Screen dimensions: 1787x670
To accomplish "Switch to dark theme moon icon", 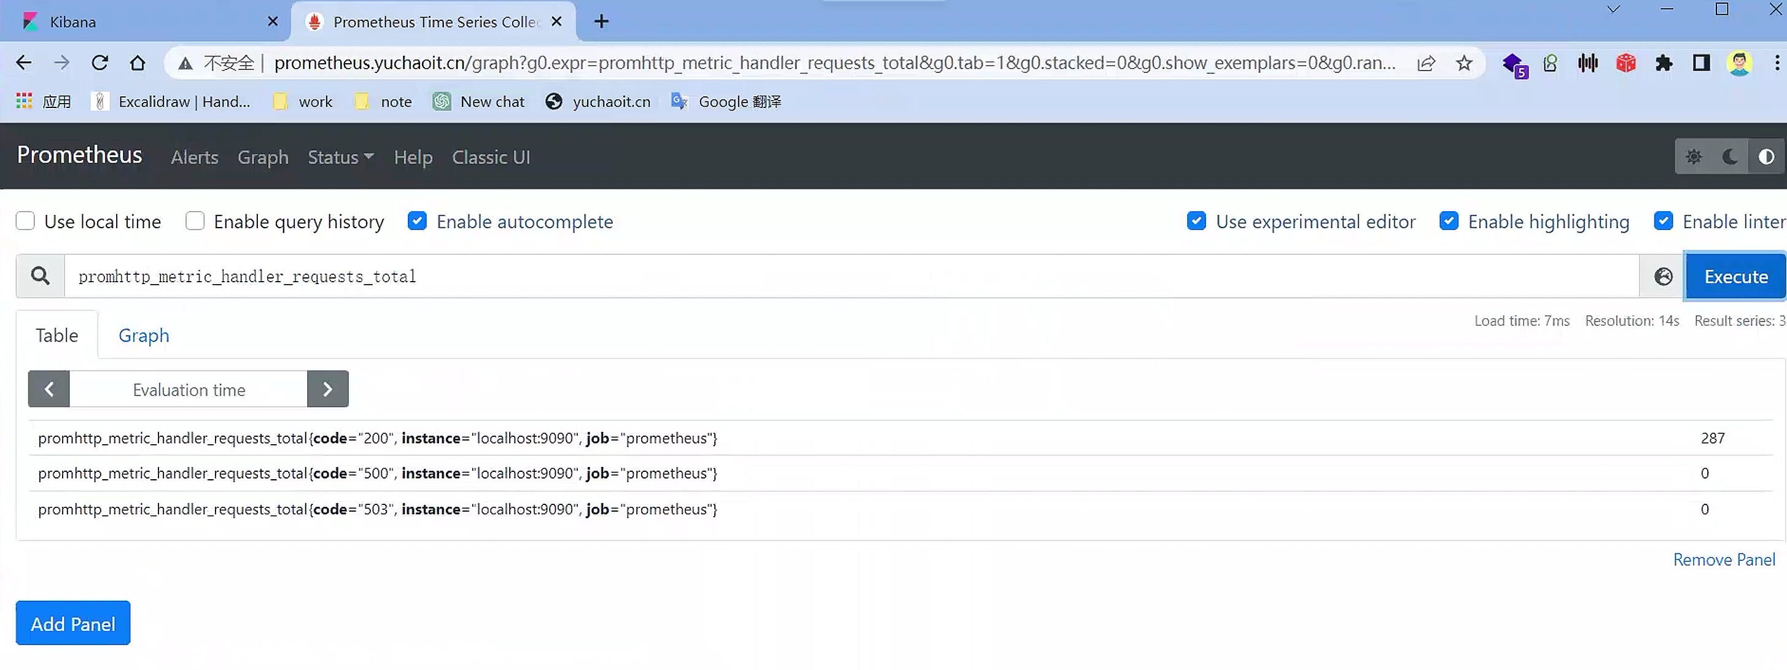I will tap(1730, 157).
